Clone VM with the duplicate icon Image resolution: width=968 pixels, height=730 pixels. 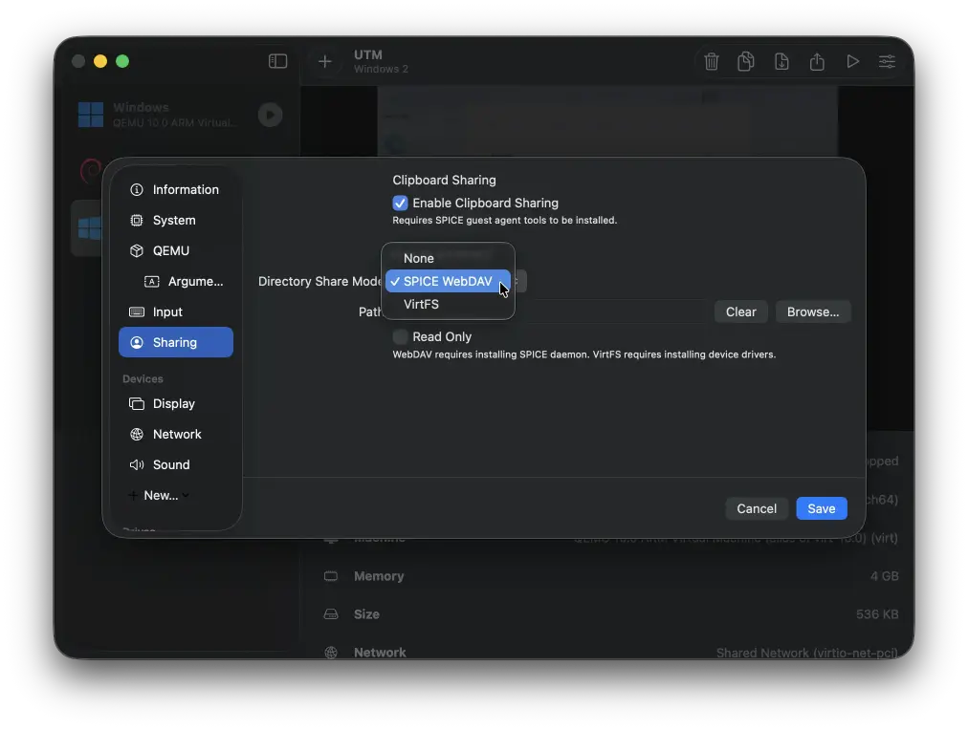[x=746, y=61]
